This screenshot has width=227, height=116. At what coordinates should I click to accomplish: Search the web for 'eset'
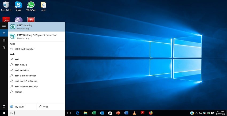[37, 59]
